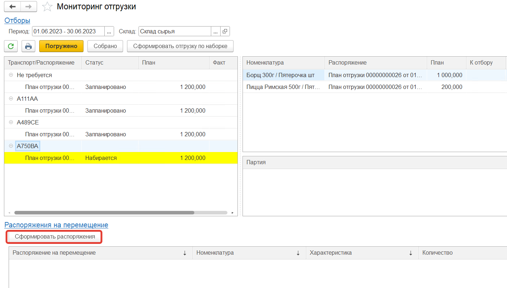The image size is (507, 288).
Task: Click Сформировать распоряжения button
Action: 55,237
